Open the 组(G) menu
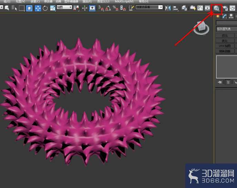237x188 pixels. click(7, 1)
